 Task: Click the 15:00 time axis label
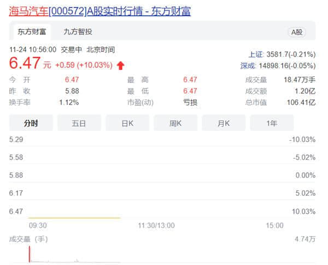(274, 225)
